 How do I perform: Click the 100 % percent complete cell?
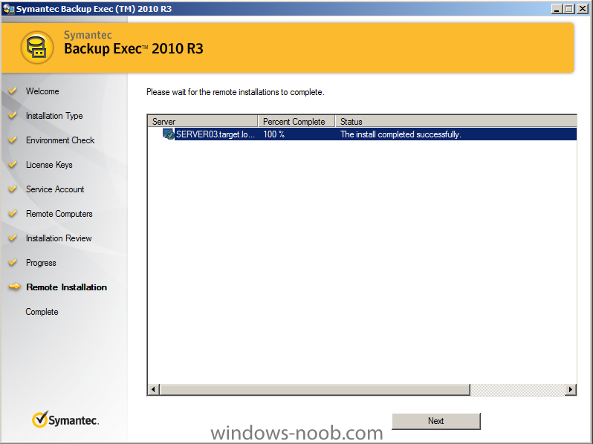tap(273, 134)
